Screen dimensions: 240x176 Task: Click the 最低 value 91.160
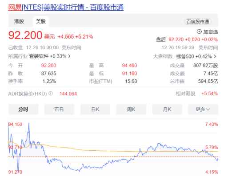129,74
